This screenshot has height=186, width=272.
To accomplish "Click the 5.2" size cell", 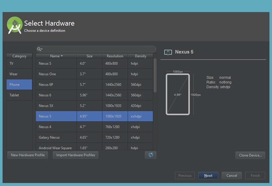I will click(90, 106).
